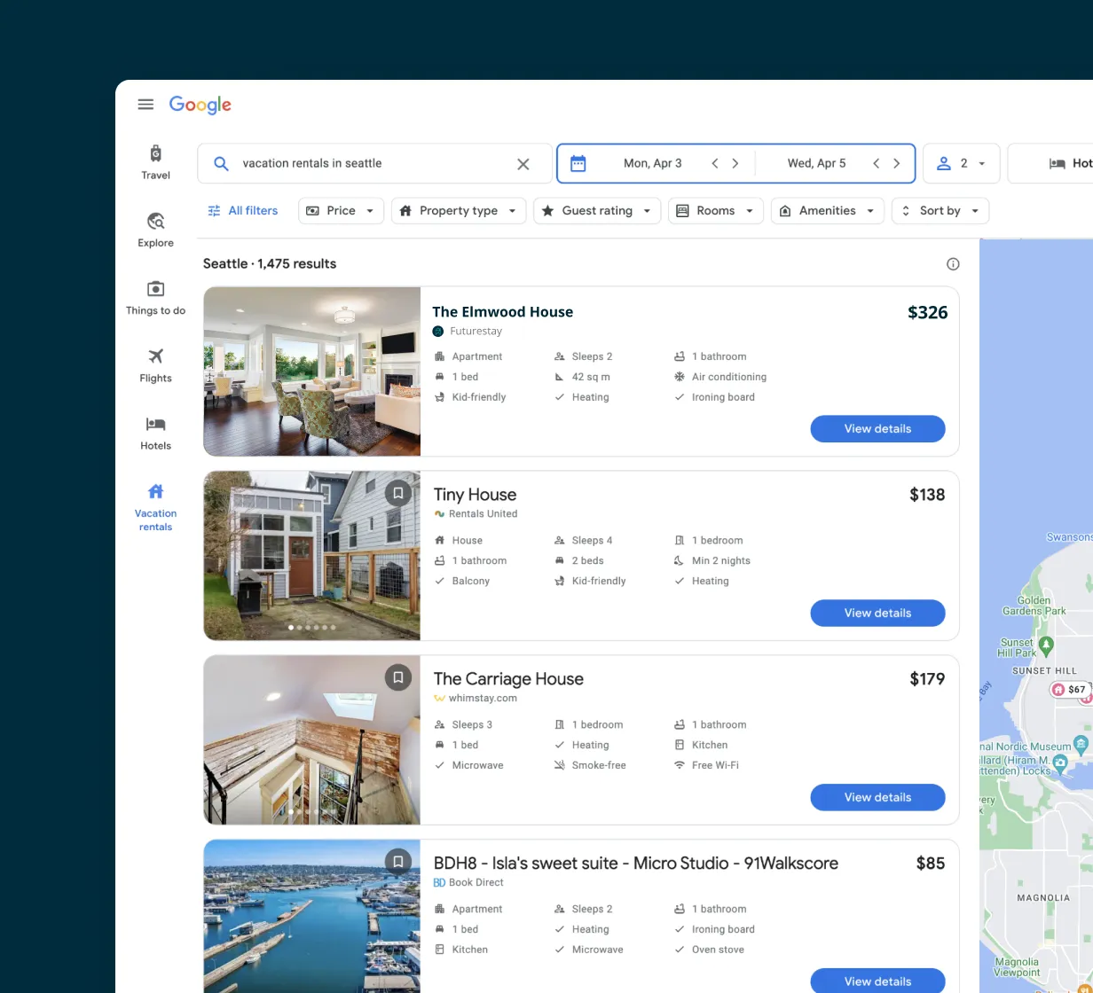Click the $67 map price pin
Viewport: 1093px width, 993px height.
1070,689
